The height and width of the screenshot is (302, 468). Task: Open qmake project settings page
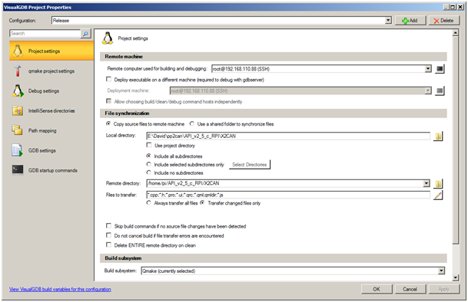51,71
